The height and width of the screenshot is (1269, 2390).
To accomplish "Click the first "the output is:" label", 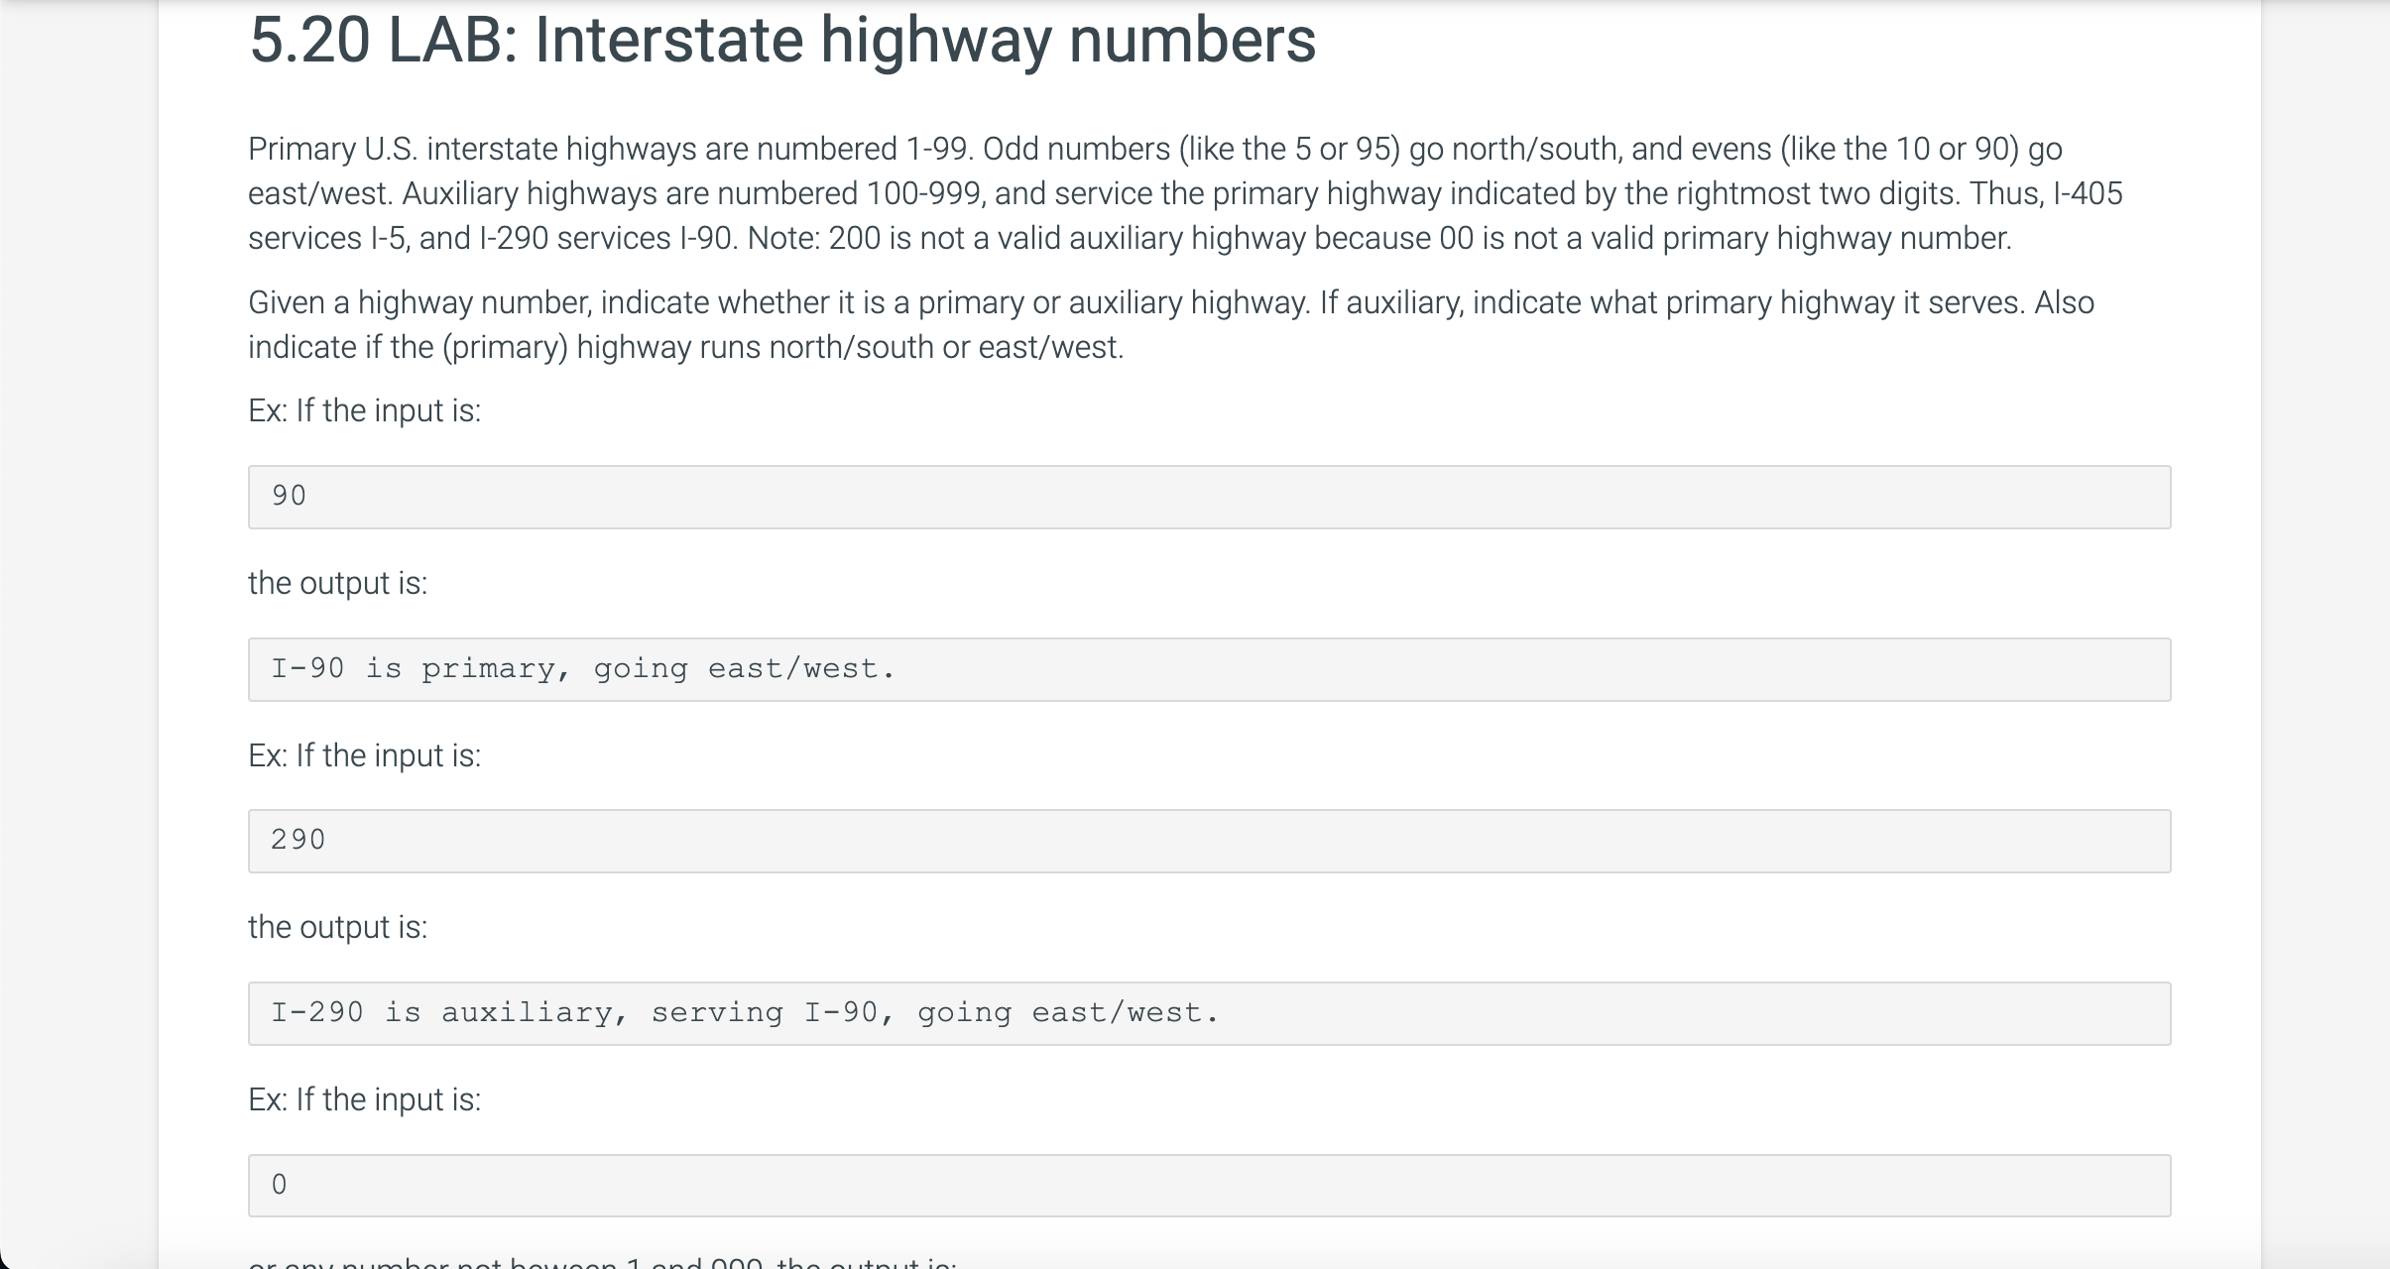I will point(336,582).
